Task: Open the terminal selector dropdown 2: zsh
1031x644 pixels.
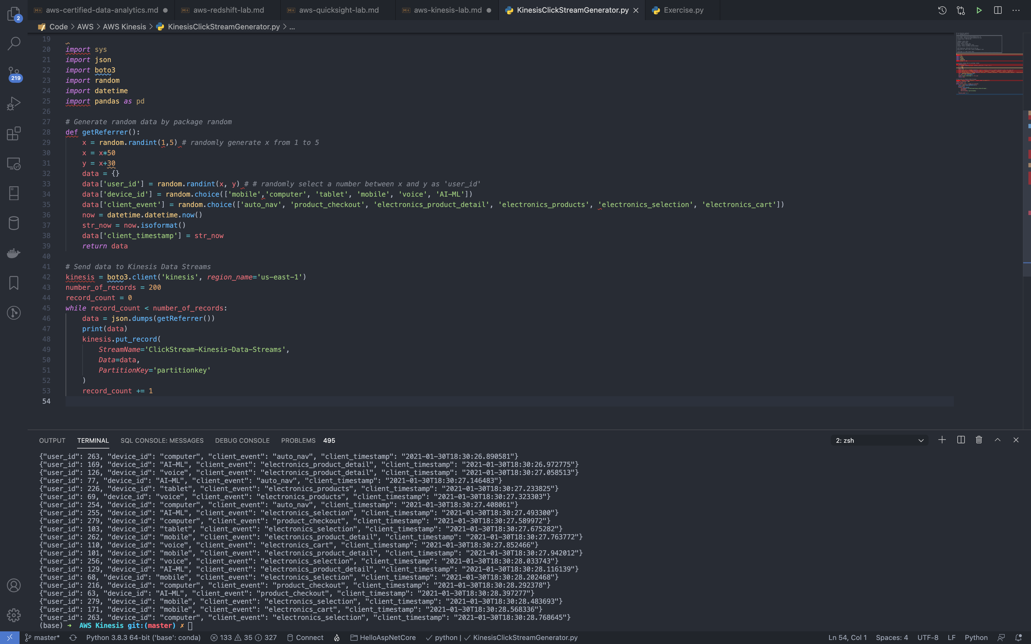Action: (x=879, y=440)
